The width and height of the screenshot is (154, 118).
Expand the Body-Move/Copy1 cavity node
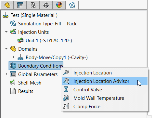pos(14,57)
